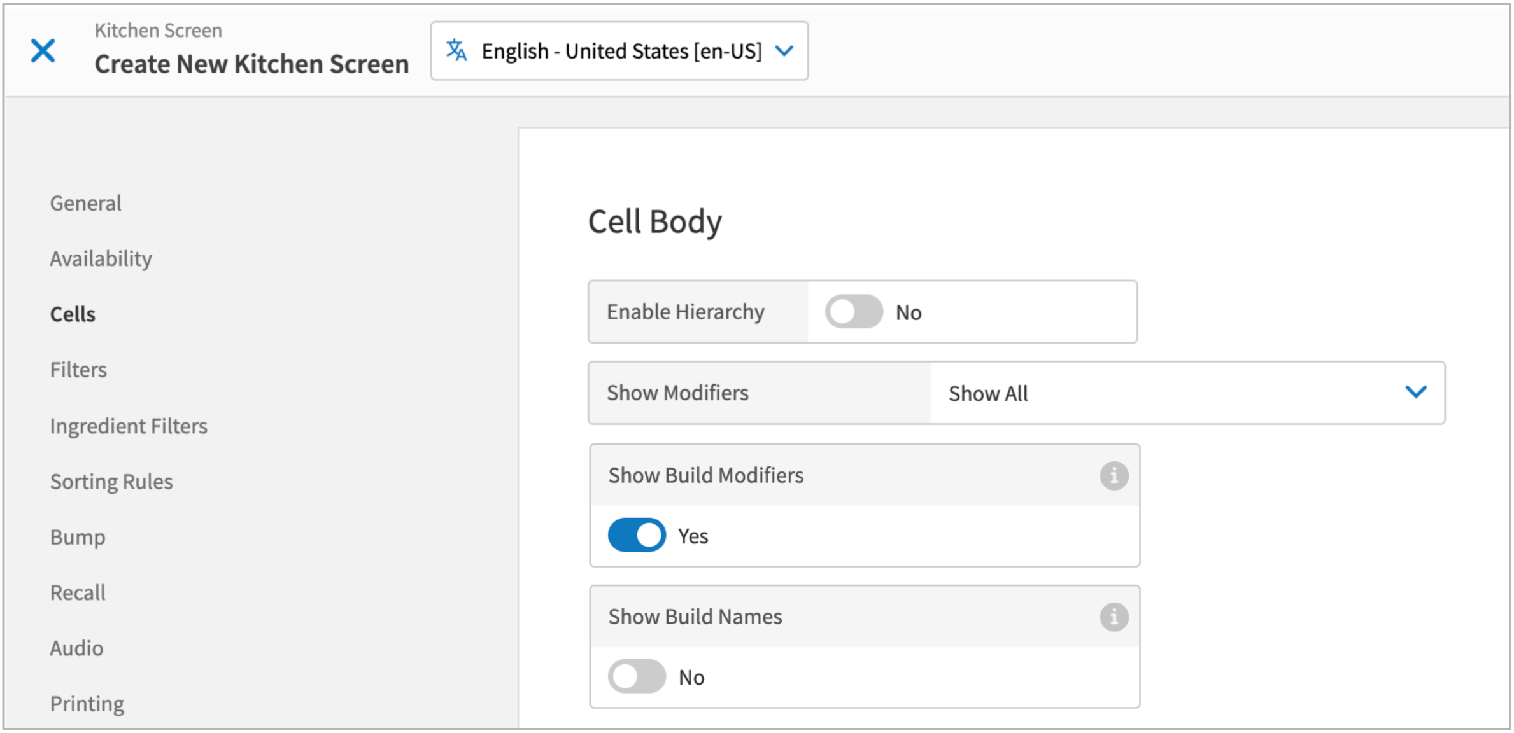
Task: Click the chevron next to Show All
Action: coord(1417,392)
